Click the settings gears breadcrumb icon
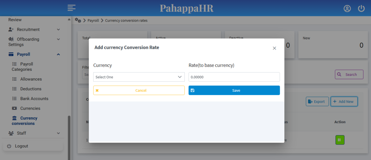 pos(78,20)
